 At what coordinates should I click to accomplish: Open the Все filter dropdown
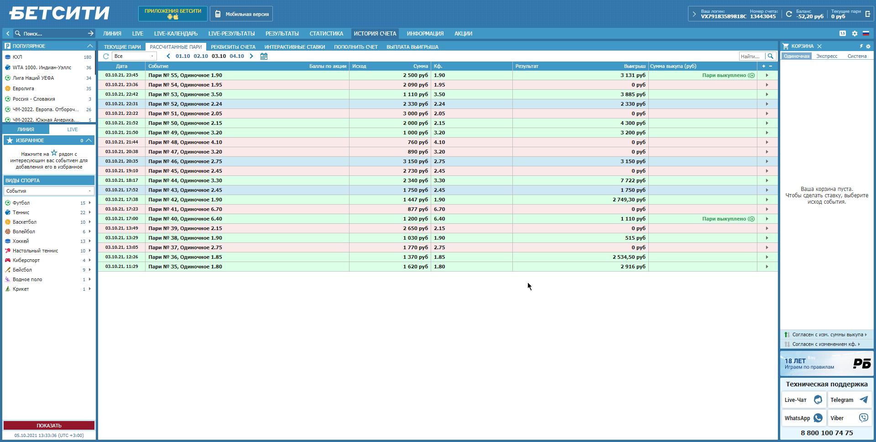(x=134, y=56)
